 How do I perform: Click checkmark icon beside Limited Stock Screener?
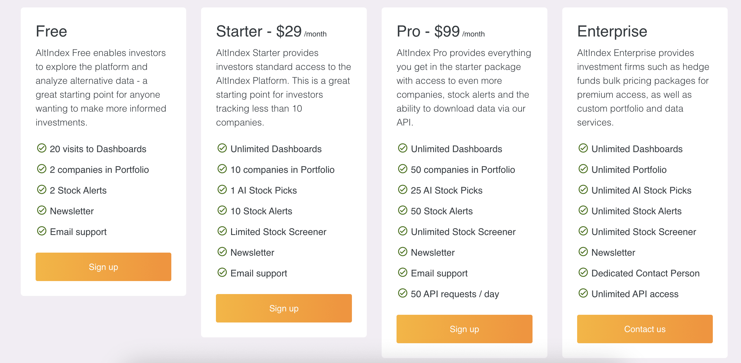pyautogui.click(x=222, y=231)
